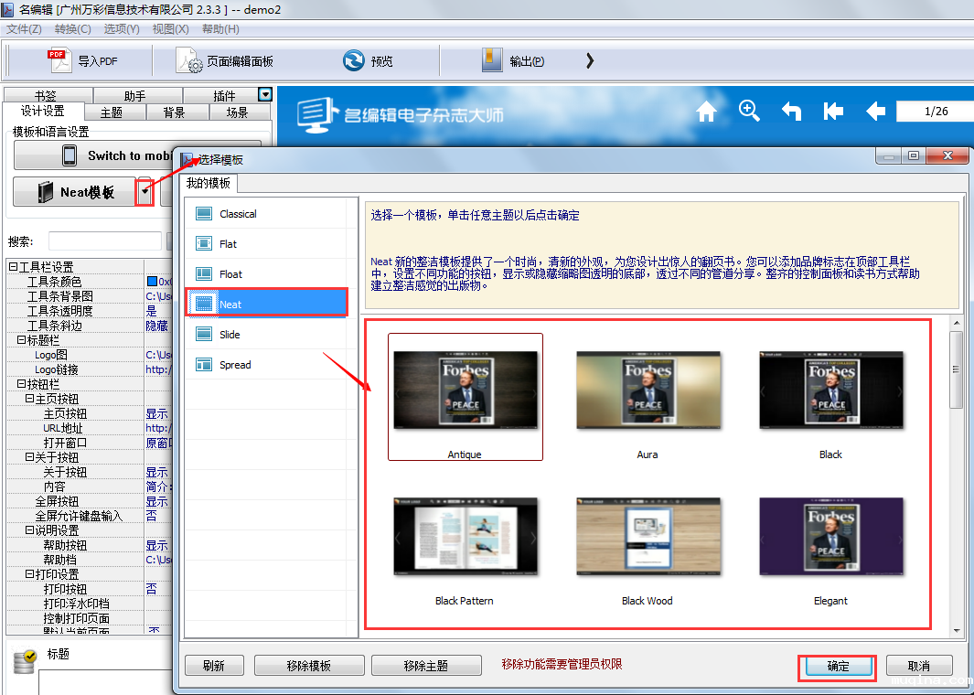Click the output publish icon

coord(493,61)
